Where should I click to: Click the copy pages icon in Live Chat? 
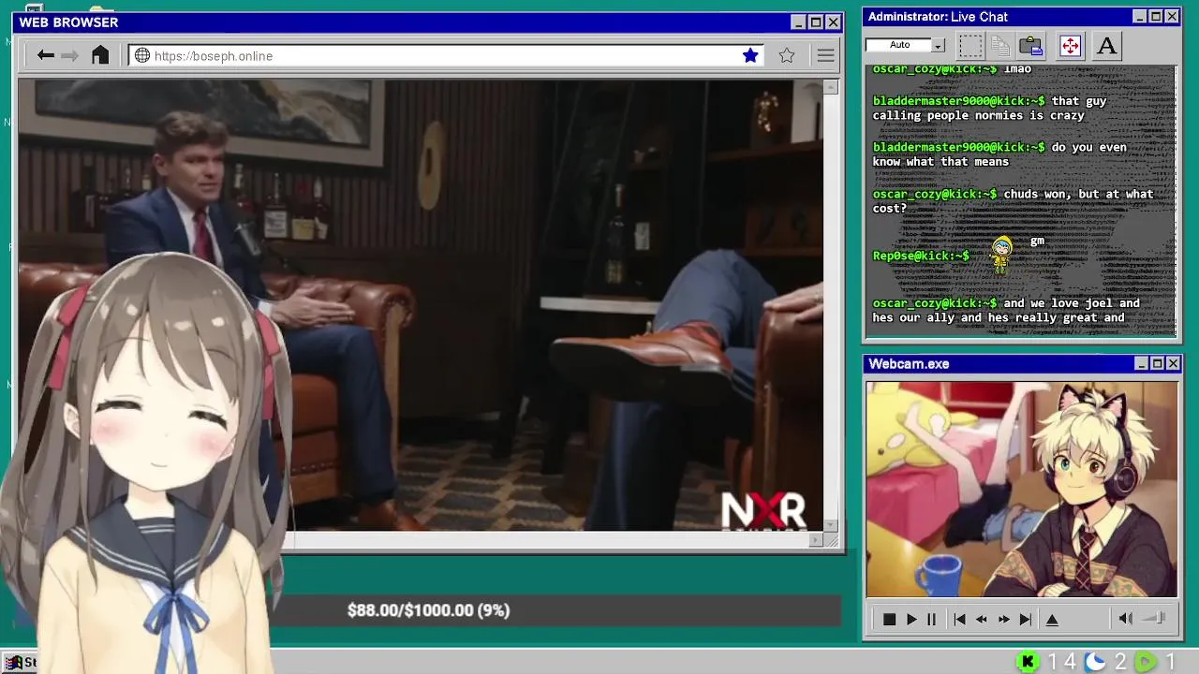(1000, 45)
